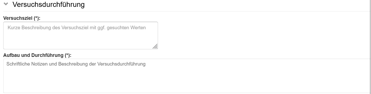Image resolution: width=371 pixels, height=94 pixels.
Task: Click the empty lower part of the Versuchsziel box
Action: pyautogui.click(x=76, y=40)
